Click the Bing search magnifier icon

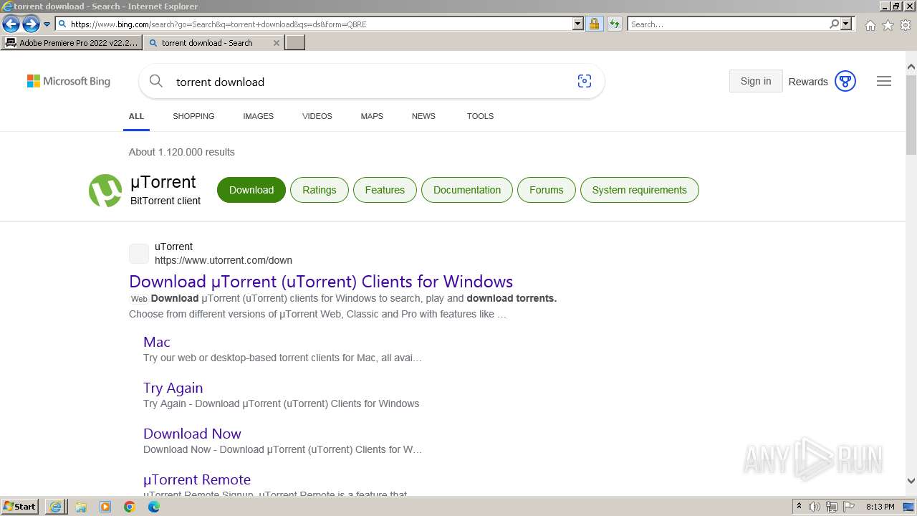tap(155, 82)
